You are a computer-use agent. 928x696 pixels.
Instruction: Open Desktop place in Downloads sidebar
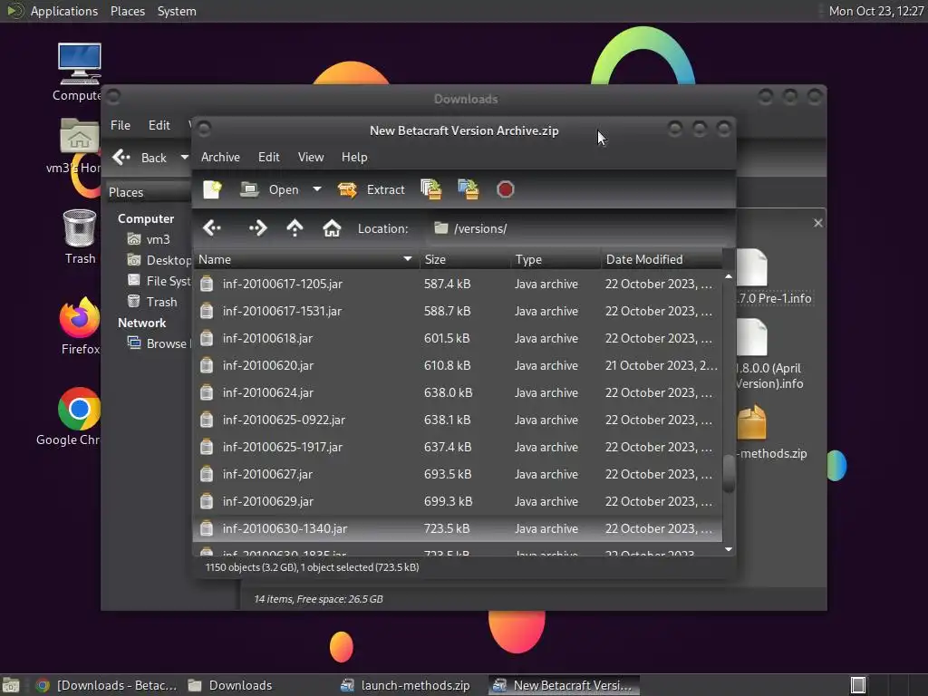(159, 260)
